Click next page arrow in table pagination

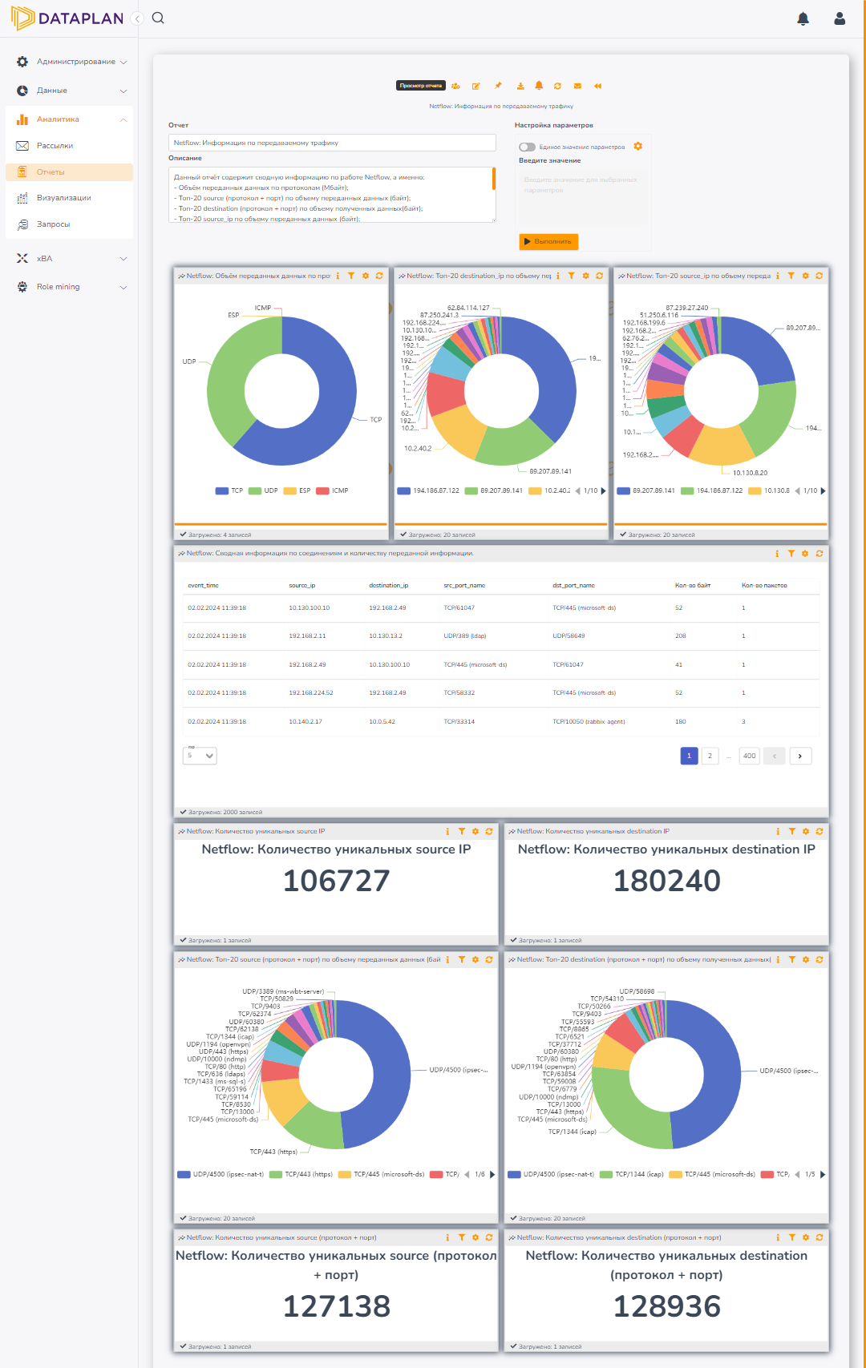pos(800,756)
